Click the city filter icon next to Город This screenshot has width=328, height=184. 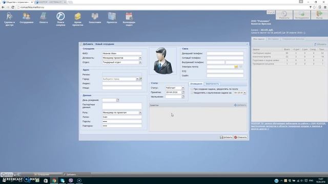coord(140,79)
